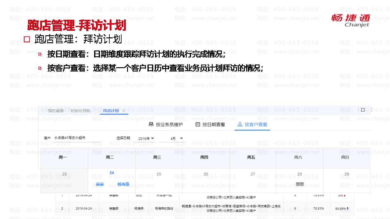Click the fullscreen expand icon
The image size is (390, 219).
point(363,110)
